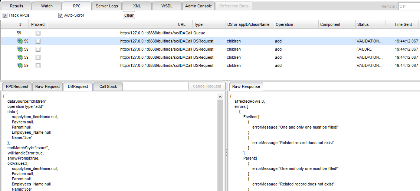The height and width of the screenshot is (191, 420).
Task: Click the operationType:"add" line in the request
Action: click(x=26, y=106)
